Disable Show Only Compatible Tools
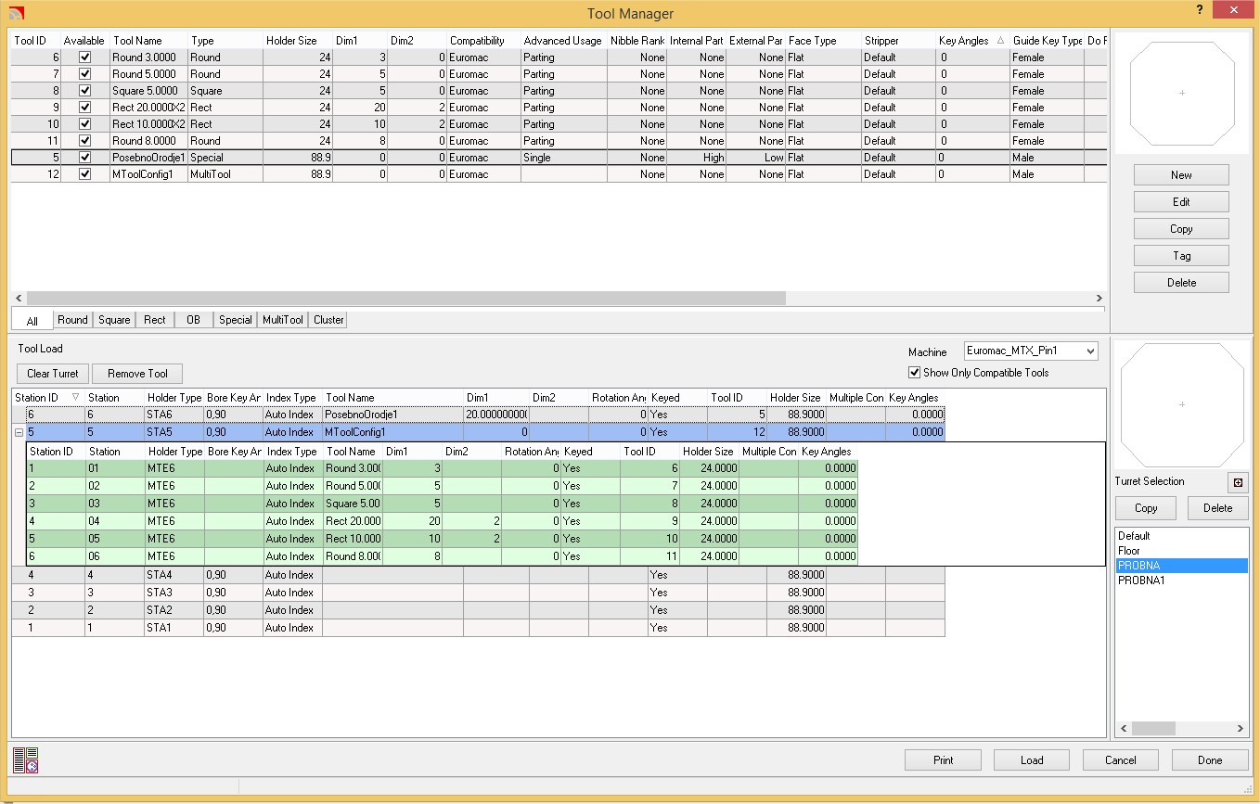The image size is (1260, 804). 916,373
